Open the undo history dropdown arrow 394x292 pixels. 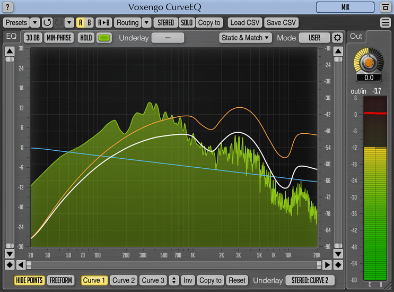69,23
